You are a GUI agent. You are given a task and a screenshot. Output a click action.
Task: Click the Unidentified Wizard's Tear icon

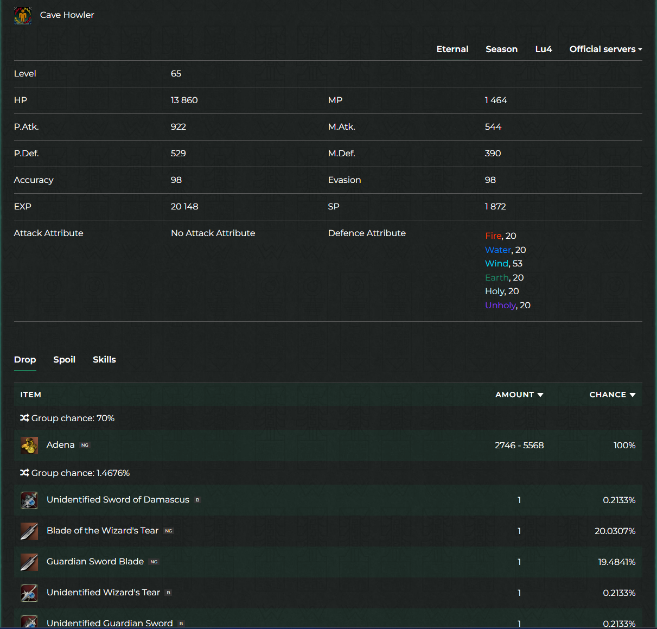pyautogui.click(x=29, y=593)
